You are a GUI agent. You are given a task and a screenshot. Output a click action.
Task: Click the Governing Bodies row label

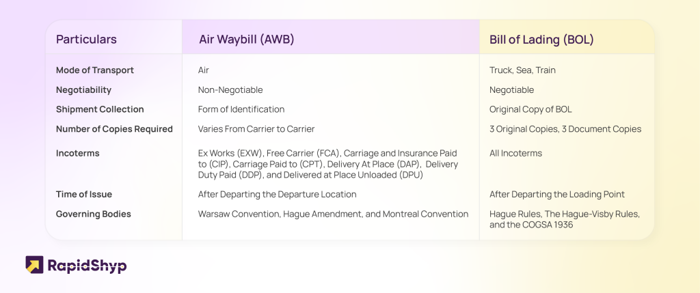(x=93, y=214)
